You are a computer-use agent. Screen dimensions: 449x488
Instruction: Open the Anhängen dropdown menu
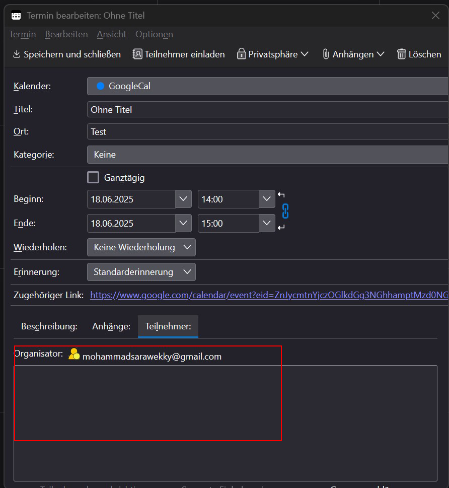click(353, 54)
